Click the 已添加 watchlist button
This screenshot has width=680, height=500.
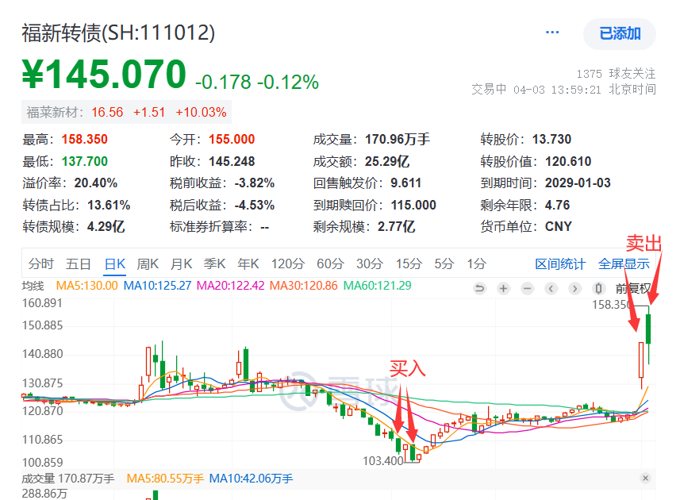click(x=619, y=34)
